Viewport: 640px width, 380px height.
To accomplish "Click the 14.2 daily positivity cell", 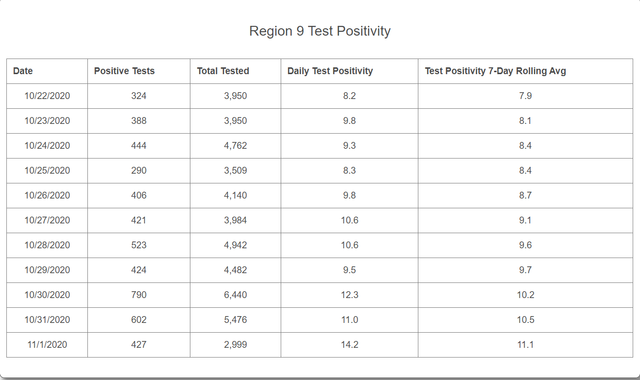I will 350,345.
